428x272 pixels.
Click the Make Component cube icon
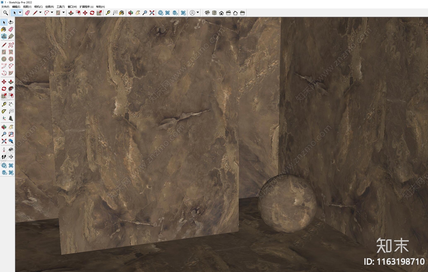[4, 36]
